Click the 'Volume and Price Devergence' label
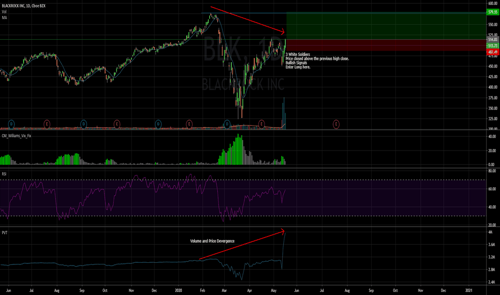Screen dimensions: 500x295 pos(212,241)
